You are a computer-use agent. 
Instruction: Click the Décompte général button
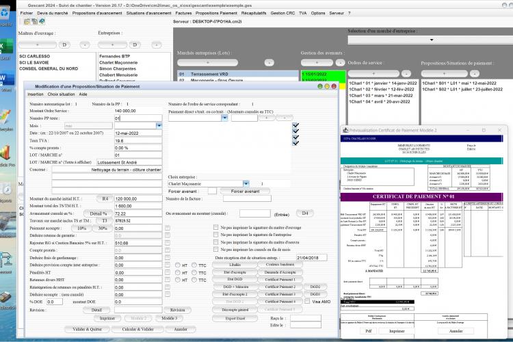point(235,310)
